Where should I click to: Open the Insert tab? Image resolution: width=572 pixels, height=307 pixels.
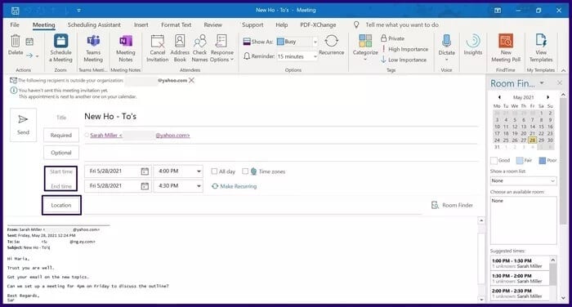[141, 24]
